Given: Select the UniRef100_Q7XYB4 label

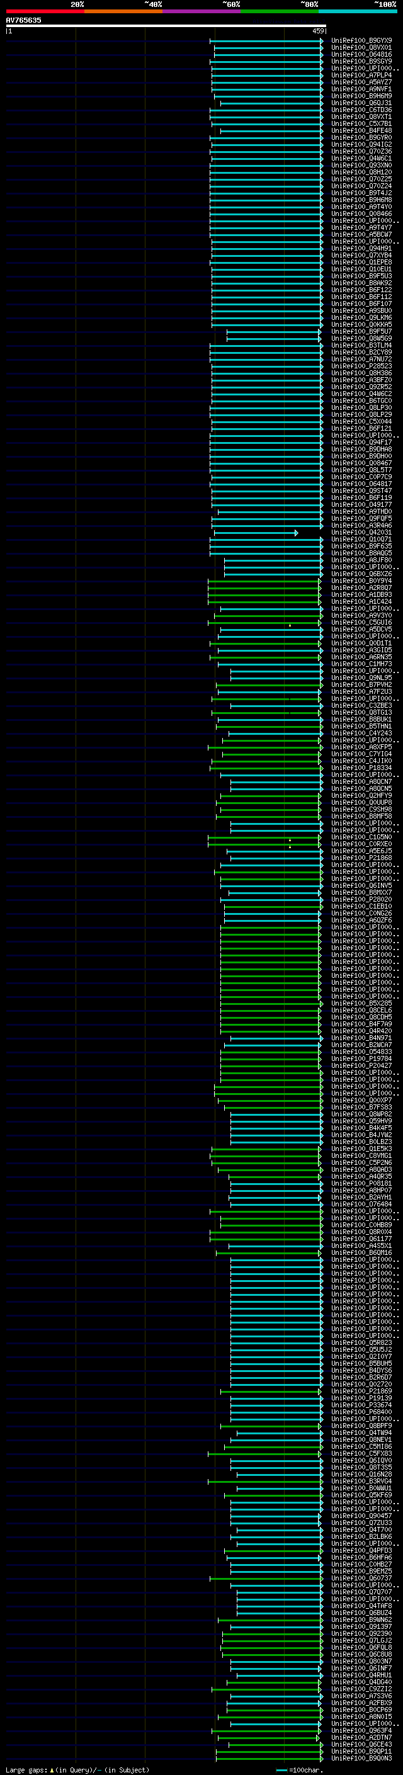Looking at the screenshot, I should pyautogui.click(x=361, y=255).
